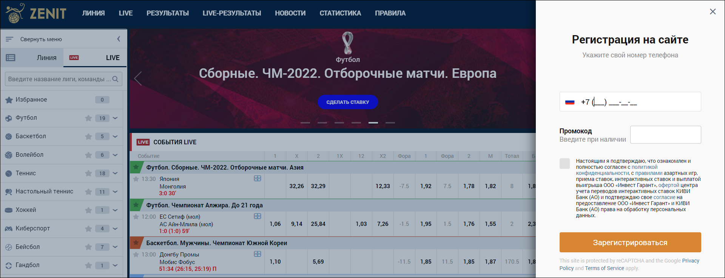Click the Киберспорт gamepad icon
The image size is (725, 278).
(8, 229)
